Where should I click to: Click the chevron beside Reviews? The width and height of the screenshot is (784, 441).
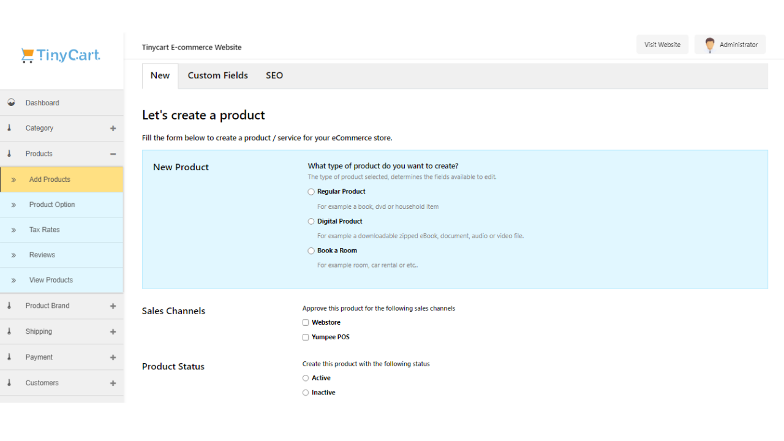[x=13, y=255]
